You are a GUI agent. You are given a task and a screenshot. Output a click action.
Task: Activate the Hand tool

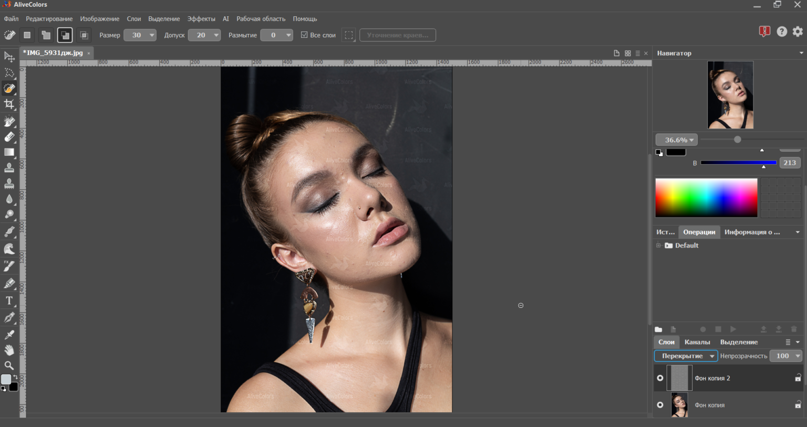pyautogui.click(x=9, y=350)
